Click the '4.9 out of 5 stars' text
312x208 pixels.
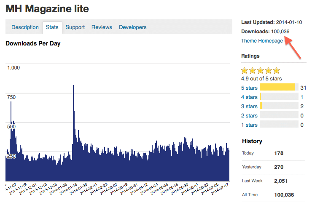(x=261, y=79)
